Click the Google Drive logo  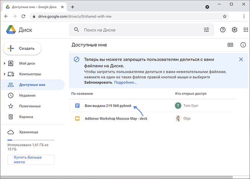point(11,30)
